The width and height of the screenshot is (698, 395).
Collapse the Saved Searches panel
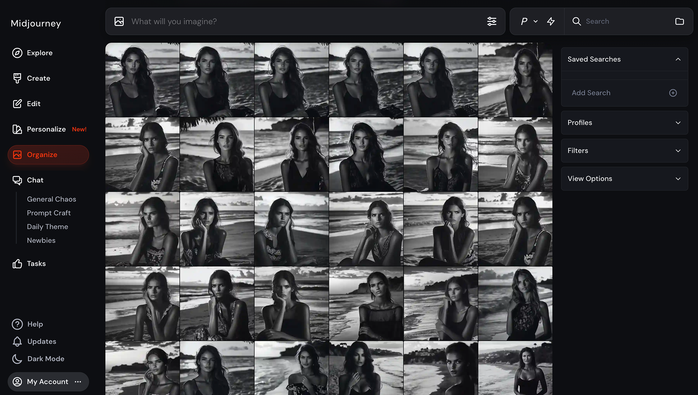tap(678, 59)
